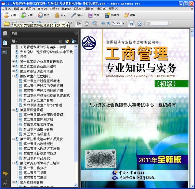Open the 文件 menu
Viewport: 195px width, 189px height.
(6, 8)
